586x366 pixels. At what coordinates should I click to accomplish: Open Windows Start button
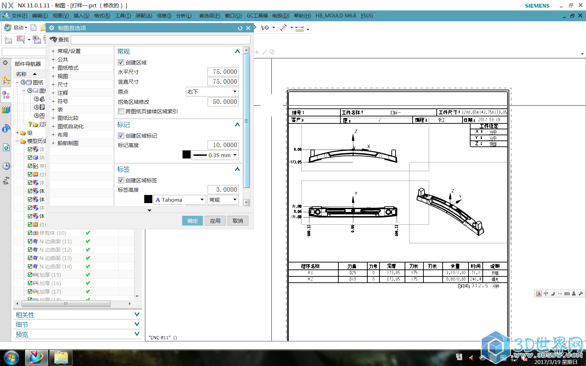coord(12,358)
